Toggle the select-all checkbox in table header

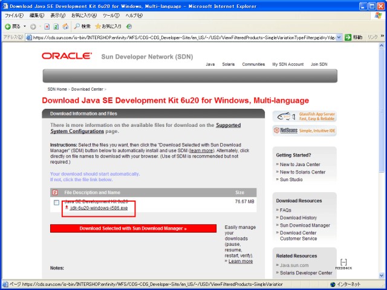(55, 192)
